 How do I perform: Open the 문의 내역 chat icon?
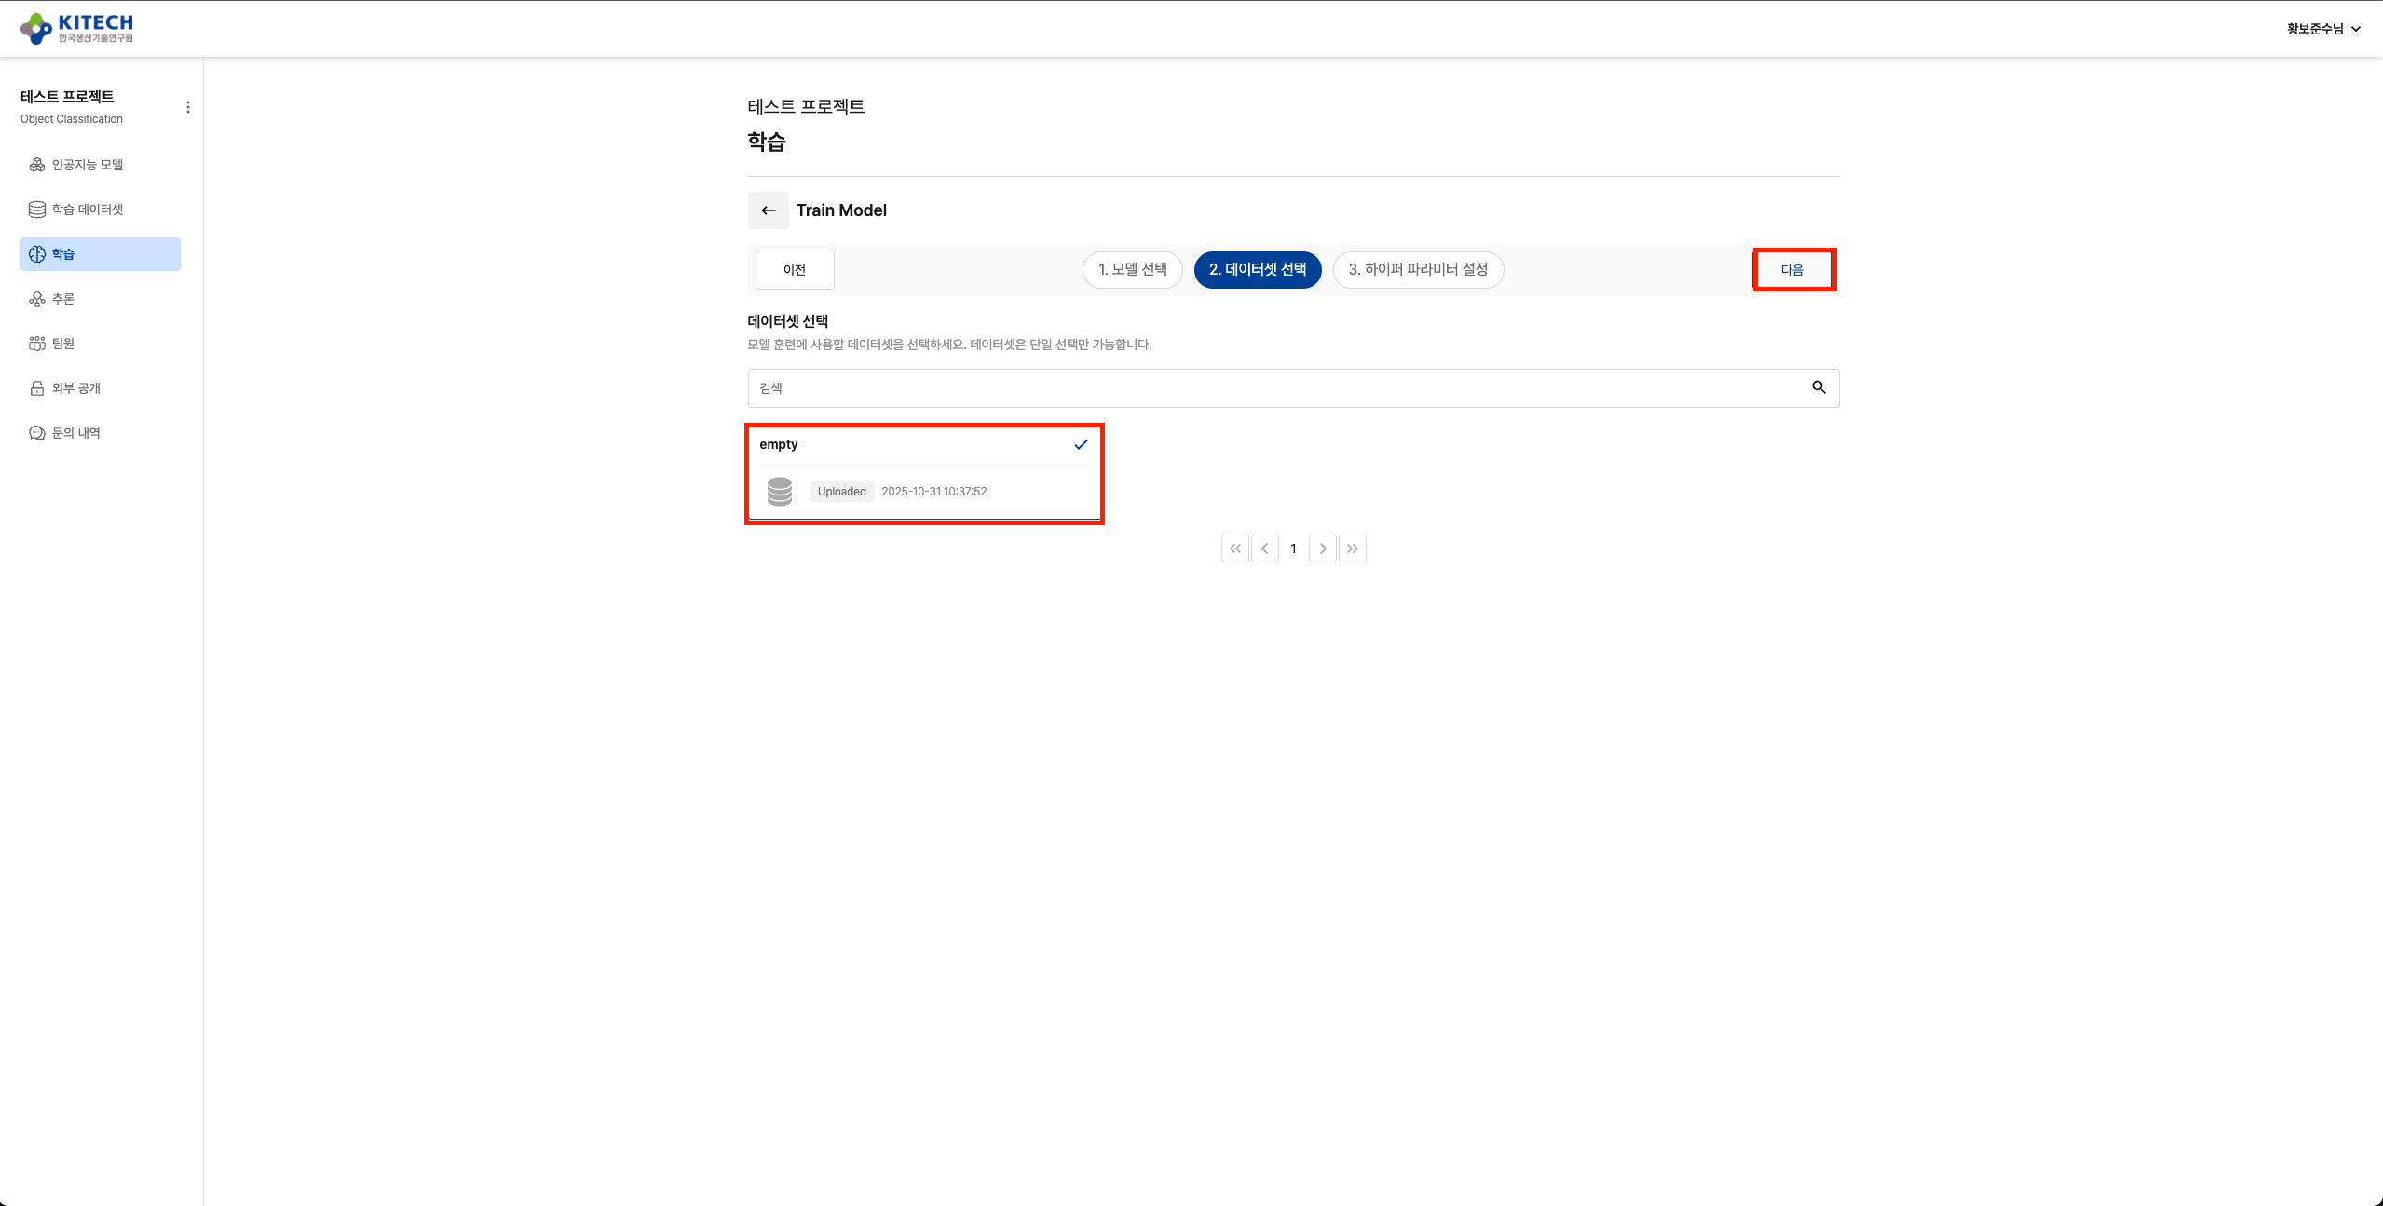pyautogui.click(x=36, y=432)
